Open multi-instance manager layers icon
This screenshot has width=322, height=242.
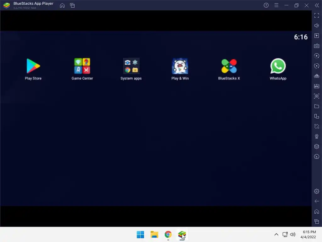317,147
